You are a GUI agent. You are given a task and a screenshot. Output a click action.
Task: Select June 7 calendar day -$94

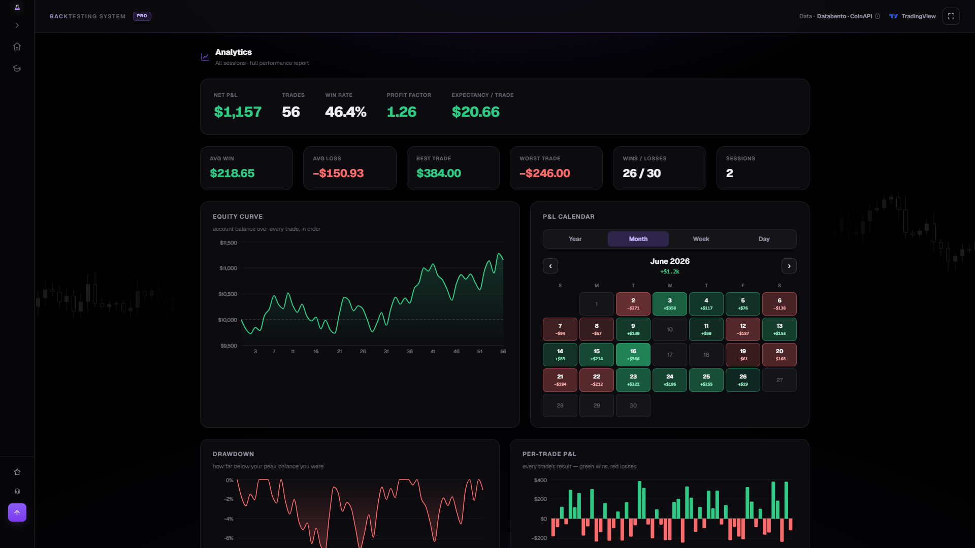[x=560, y=329]
